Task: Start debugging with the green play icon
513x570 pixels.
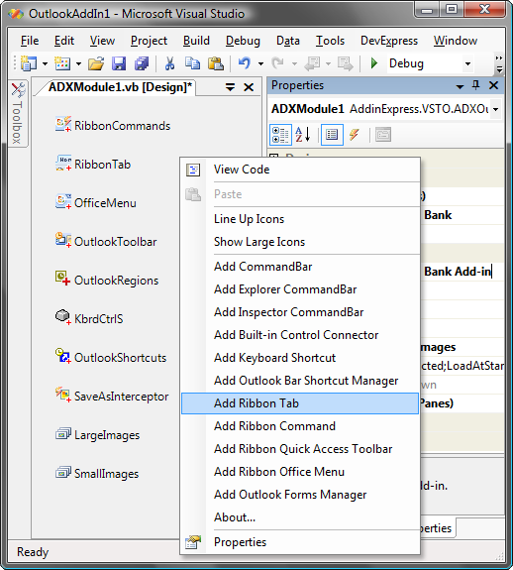Action: coord(374,63)
